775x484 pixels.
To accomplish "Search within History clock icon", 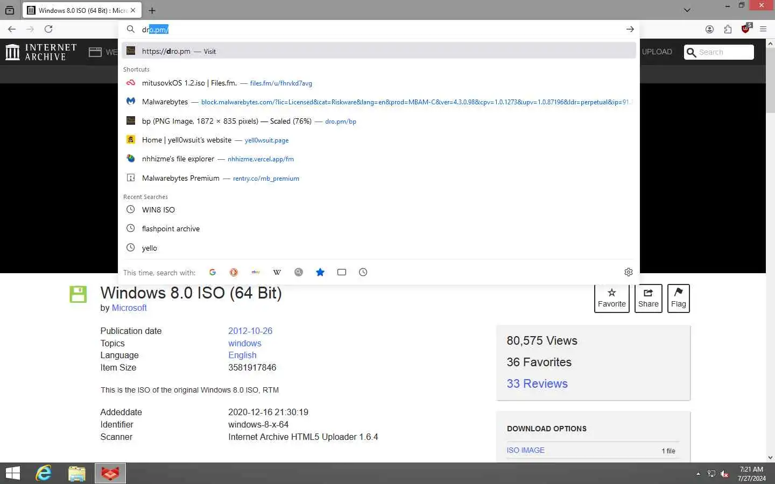I will point(363,272).
